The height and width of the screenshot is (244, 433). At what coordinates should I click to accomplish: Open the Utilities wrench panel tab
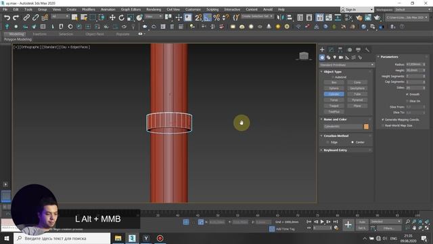pyautogui.click(x=367, y=49)
